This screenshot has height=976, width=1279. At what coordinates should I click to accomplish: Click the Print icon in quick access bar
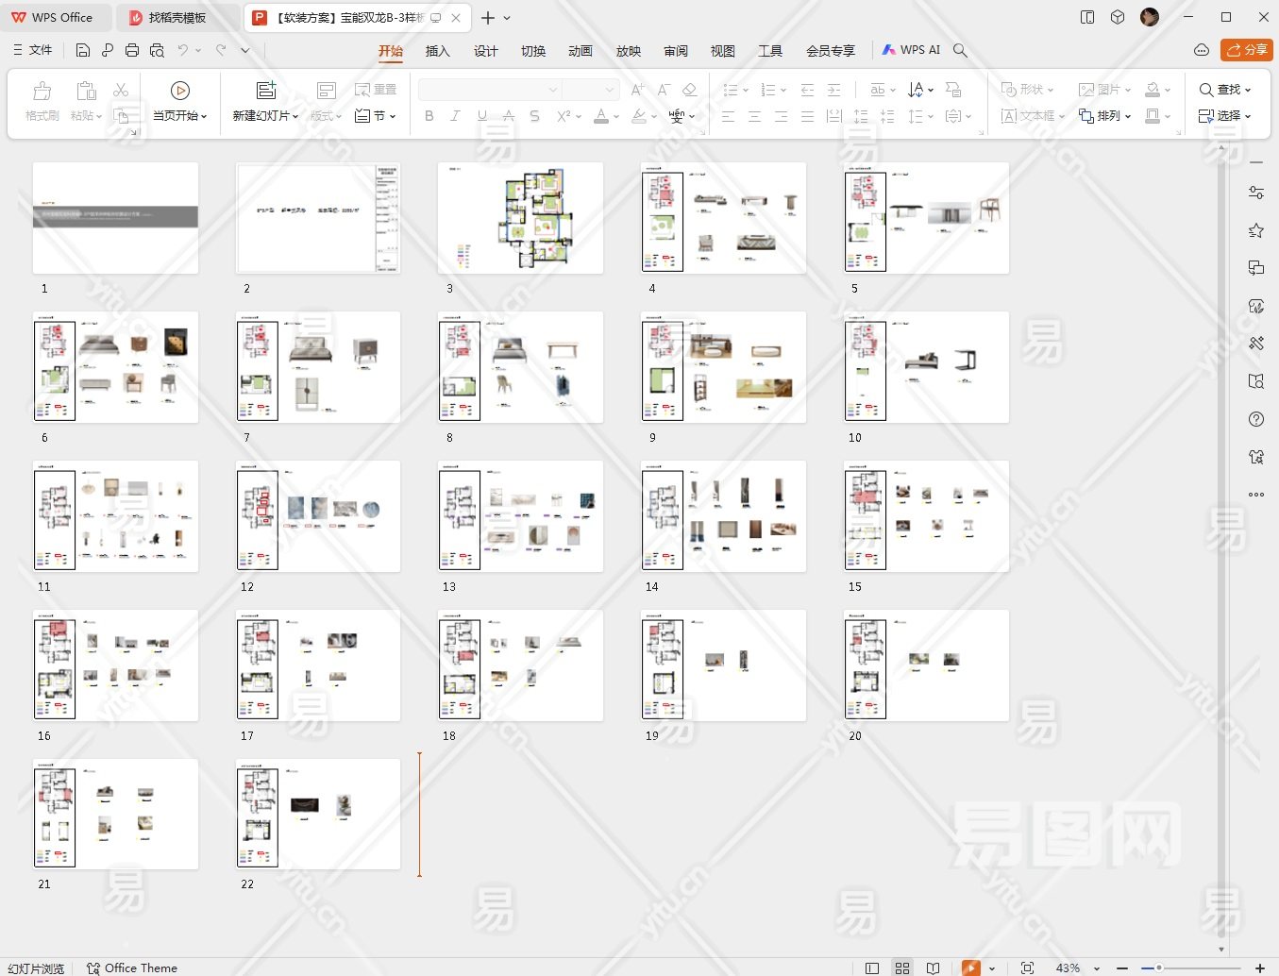click(132, 50)
